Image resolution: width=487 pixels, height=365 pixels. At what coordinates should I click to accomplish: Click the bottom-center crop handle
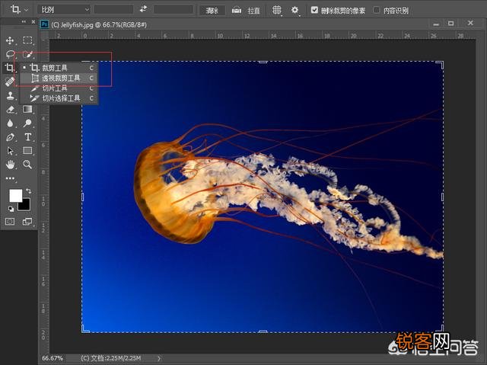263,331
